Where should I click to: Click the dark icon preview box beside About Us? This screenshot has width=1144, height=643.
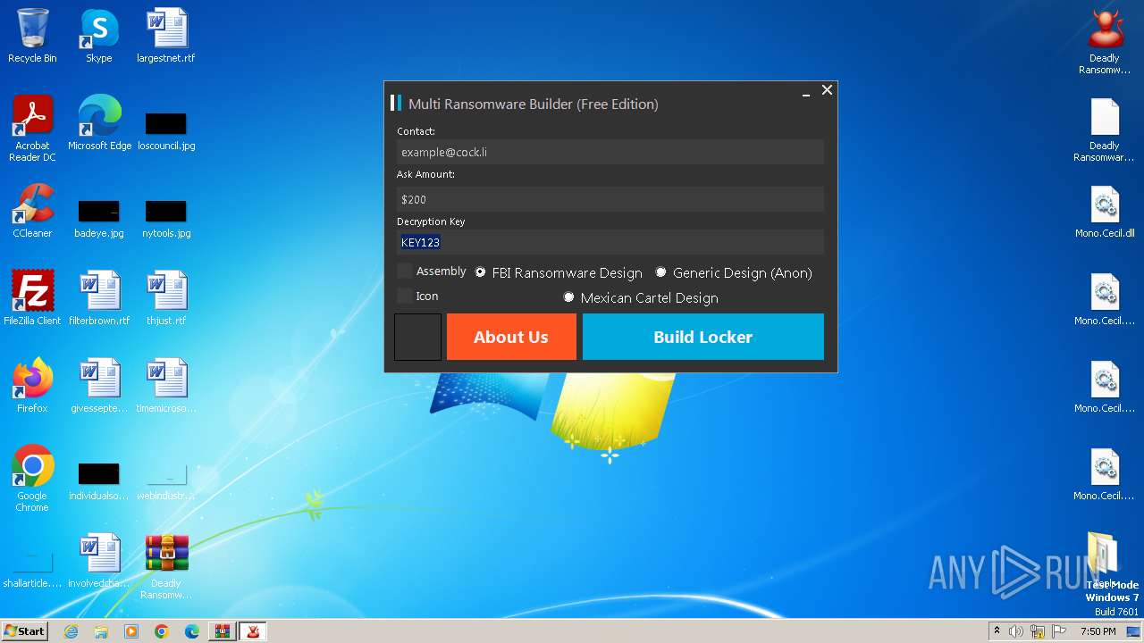(x=418, y=337)
